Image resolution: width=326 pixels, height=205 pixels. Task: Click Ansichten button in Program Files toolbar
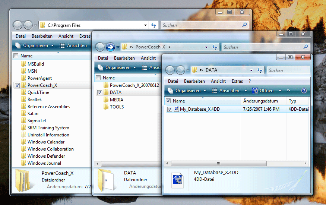coord(73,45)
